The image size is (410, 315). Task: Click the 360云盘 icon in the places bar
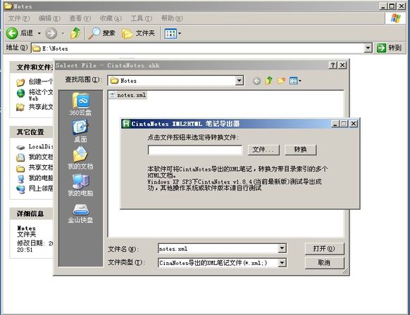[80, 104]
